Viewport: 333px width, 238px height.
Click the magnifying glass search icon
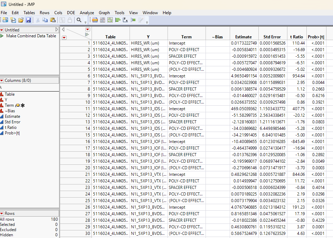coord(79,20)
